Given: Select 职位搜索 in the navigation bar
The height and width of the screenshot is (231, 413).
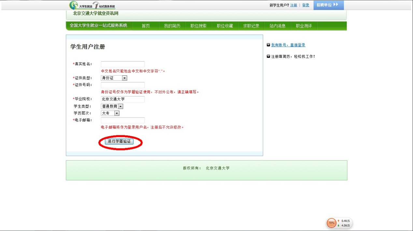Looking at the screenshot, I should click(198, 26).
